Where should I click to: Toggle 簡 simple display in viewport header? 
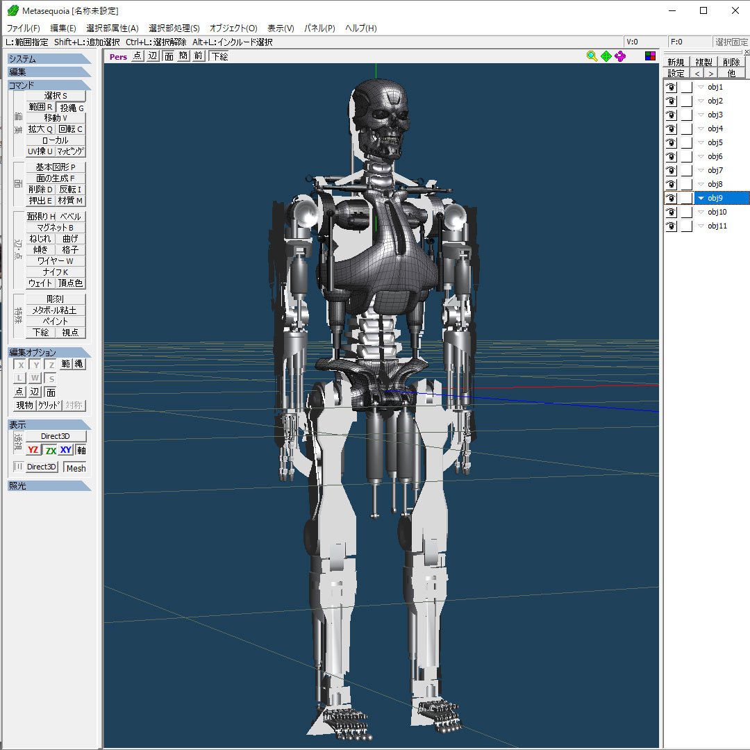point(183,56)
